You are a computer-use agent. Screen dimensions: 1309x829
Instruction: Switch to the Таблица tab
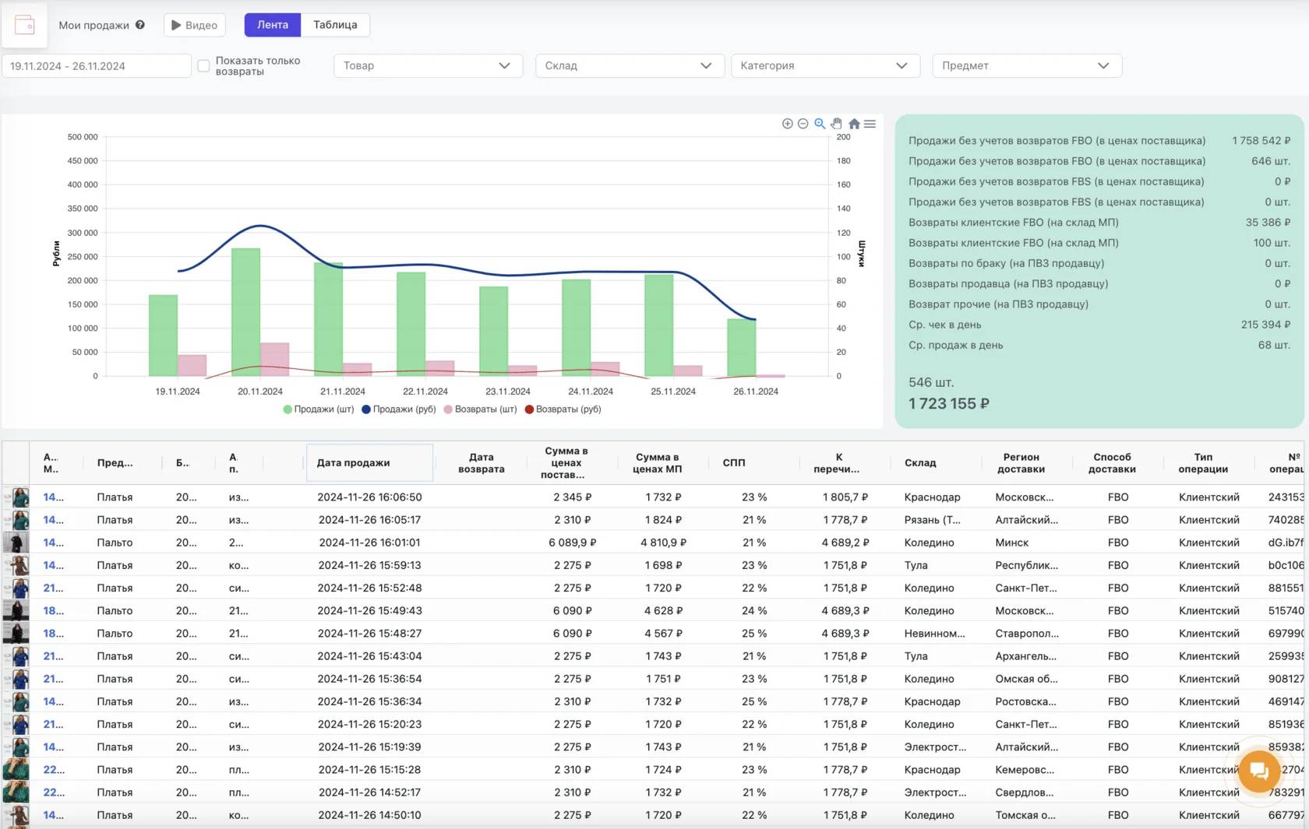coord(335,25)
